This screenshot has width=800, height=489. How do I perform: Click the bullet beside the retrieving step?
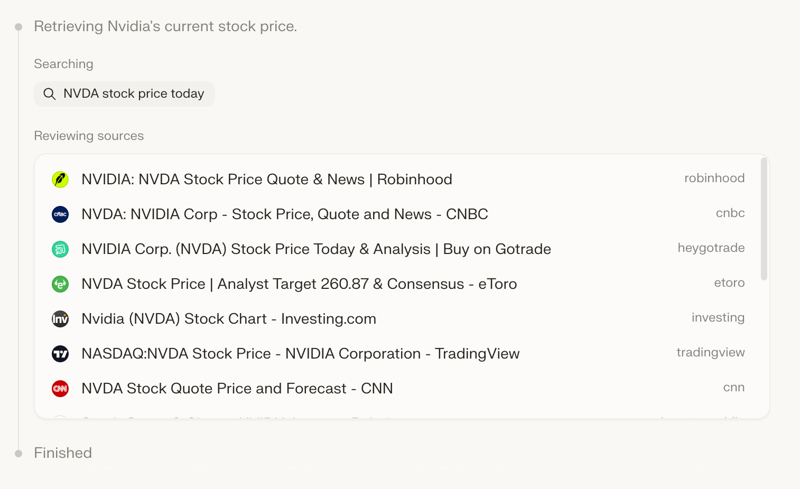[18, 25]
